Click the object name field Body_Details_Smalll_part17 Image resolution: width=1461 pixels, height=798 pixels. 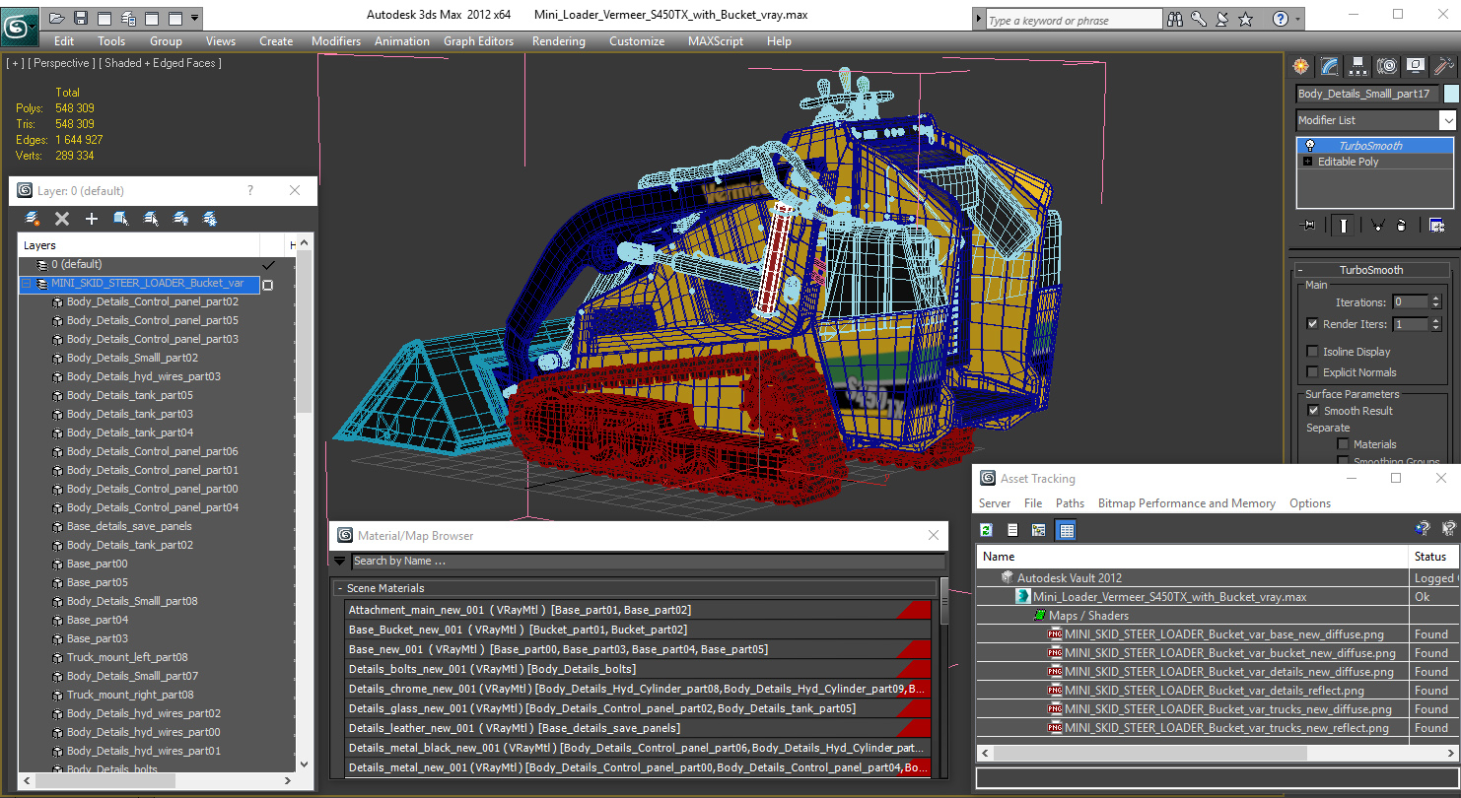pos(1367,94)
